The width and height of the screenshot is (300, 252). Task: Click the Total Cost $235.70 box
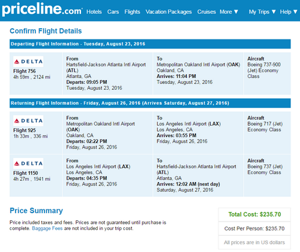coord(254,214)
